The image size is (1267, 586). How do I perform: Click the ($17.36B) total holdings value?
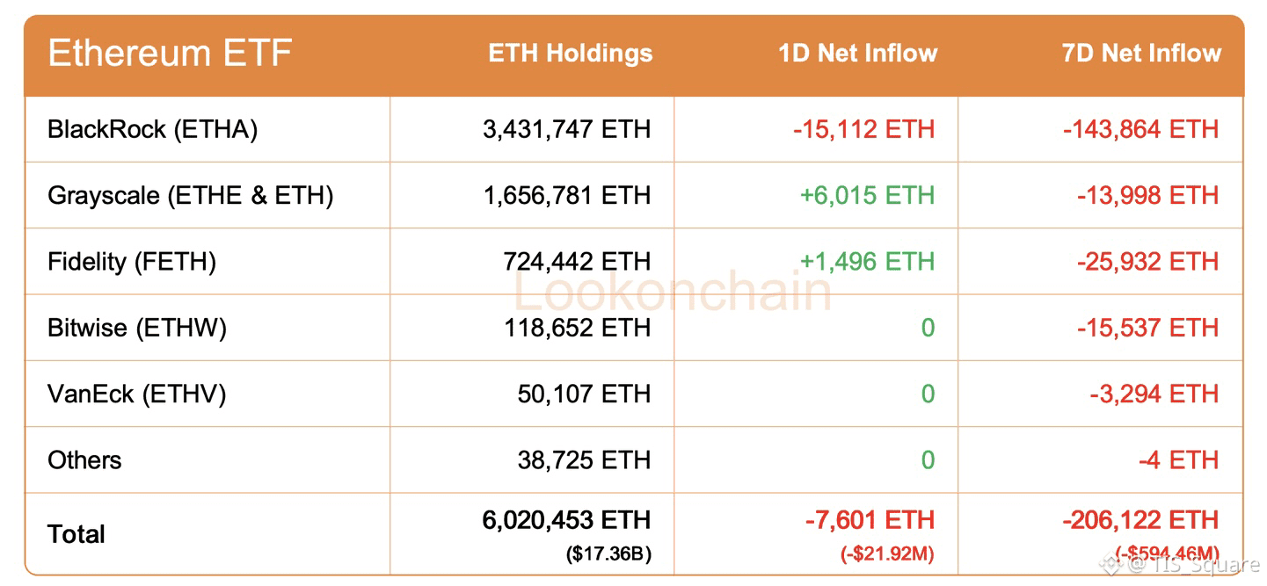click(x=607, y=554)
